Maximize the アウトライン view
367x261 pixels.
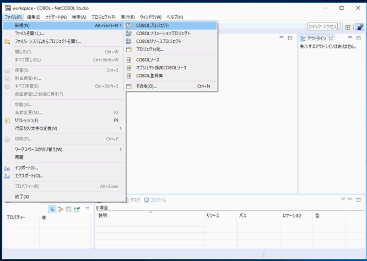pyautogui.click(x=358, y=38)
